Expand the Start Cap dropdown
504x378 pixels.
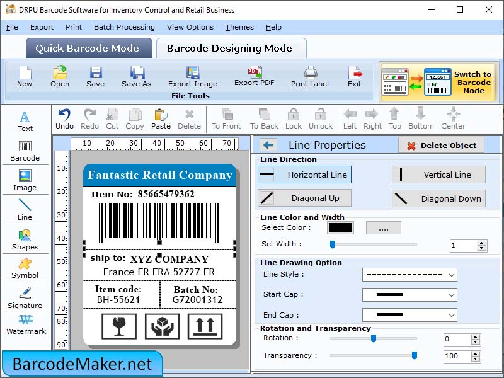click(x=409, y=294)
